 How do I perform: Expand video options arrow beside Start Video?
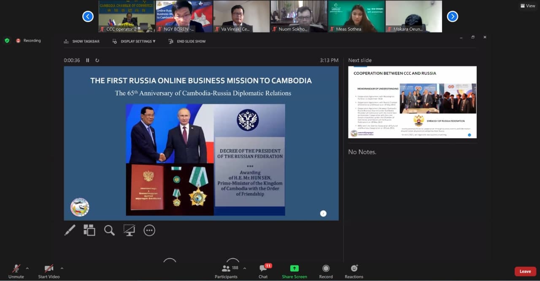click(62, 268)
